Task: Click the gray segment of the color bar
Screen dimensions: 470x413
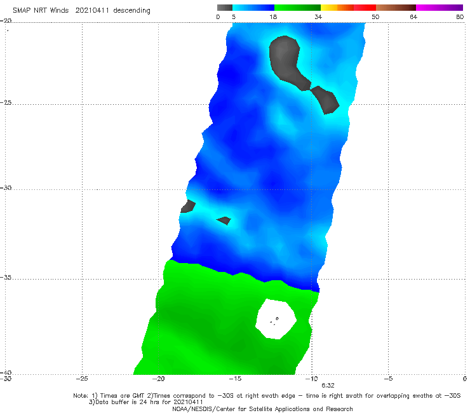Action: tap(224, 8)
